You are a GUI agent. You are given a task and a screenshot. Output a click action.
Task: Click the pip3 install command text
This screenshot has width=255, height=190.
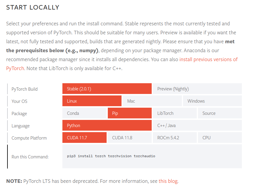111,156
